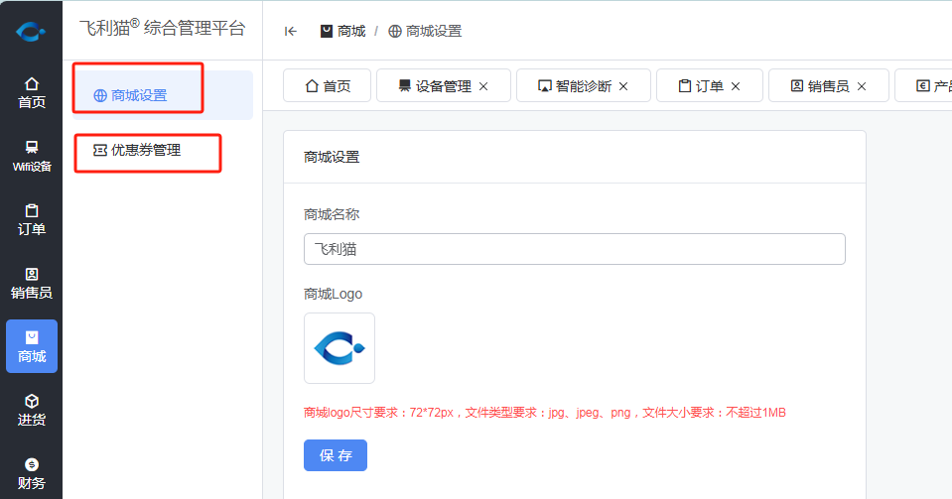The height and width of the screenshot is (499, 952).
Task: Open the 首页 home sidebar icon
Action: coord(31,92)
